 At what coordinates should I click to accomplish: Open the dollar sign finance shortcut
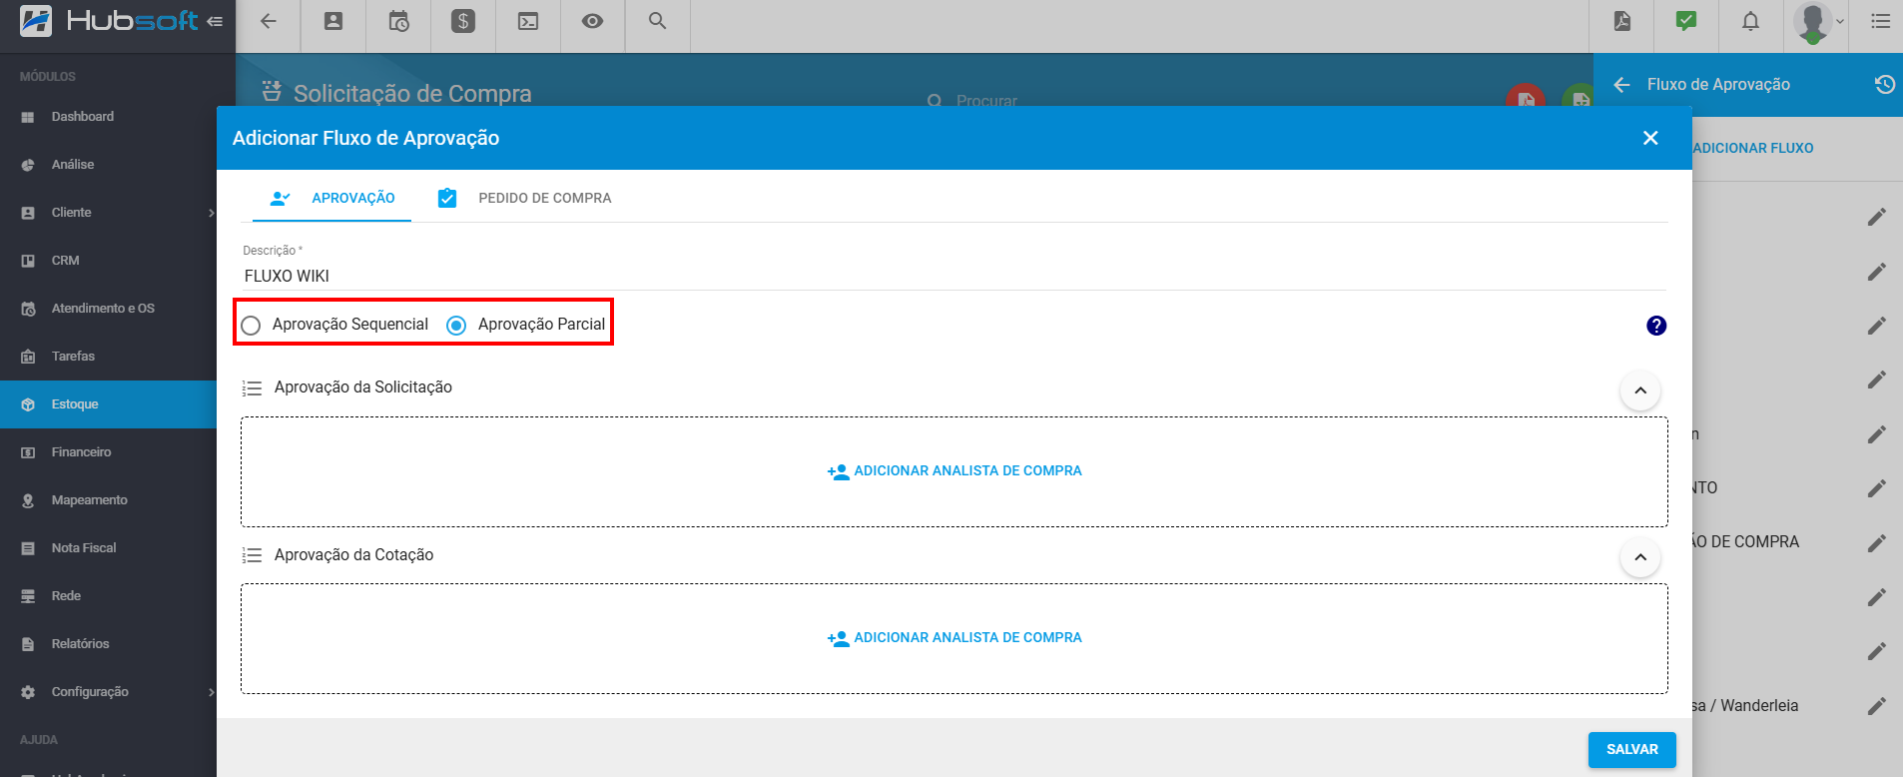[463, 21]
